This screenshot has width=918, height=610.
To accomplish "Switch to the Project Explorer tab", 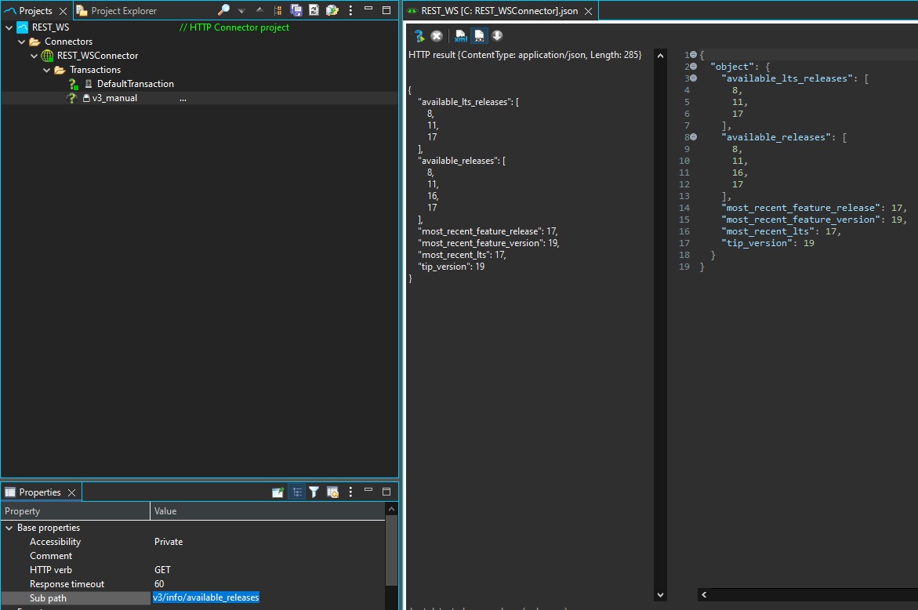I will pyautogui.click(x=123, y=11).
